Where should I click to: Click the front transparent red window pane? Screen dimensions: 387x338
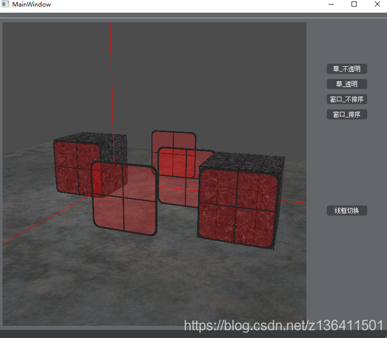click(124, 199)
